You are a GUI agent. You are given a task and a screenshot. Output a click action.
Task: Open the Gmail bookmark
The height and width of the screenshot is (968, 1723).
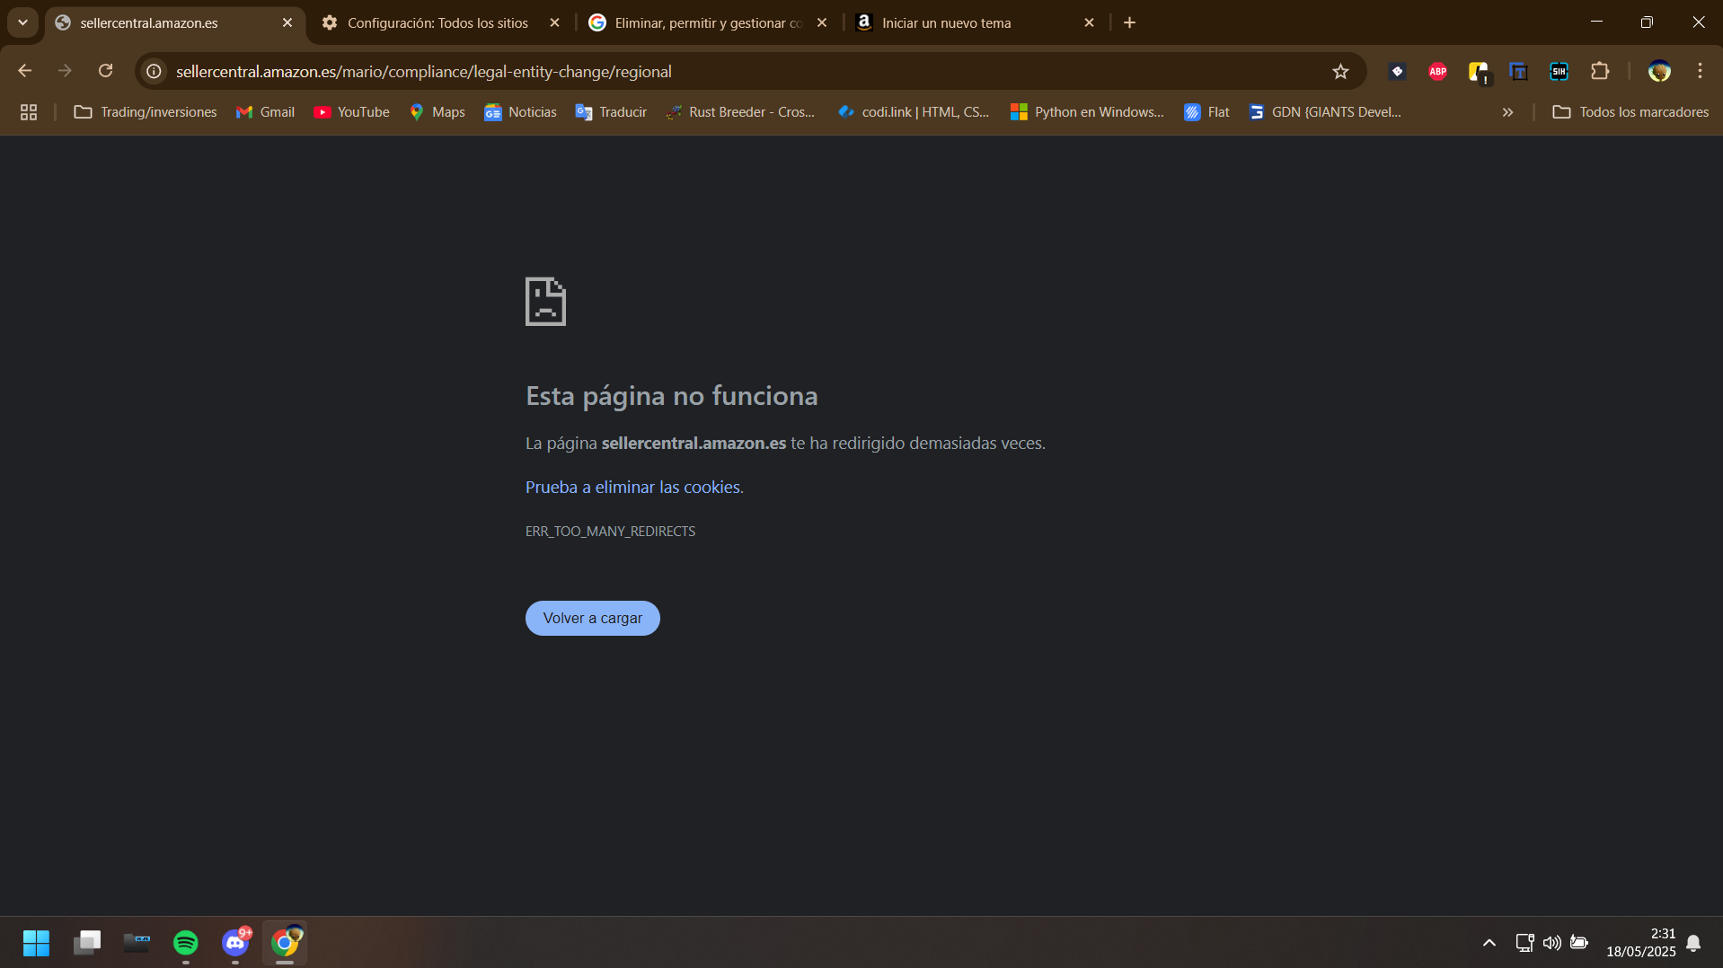pyautogui.click(x=265, y=112)
